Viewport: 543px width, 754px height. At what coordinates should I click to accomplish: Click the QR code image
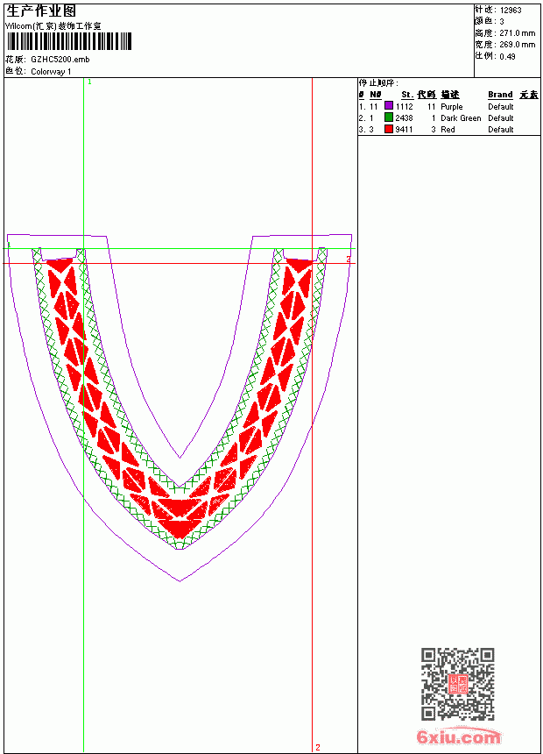[x=458, y=684]
